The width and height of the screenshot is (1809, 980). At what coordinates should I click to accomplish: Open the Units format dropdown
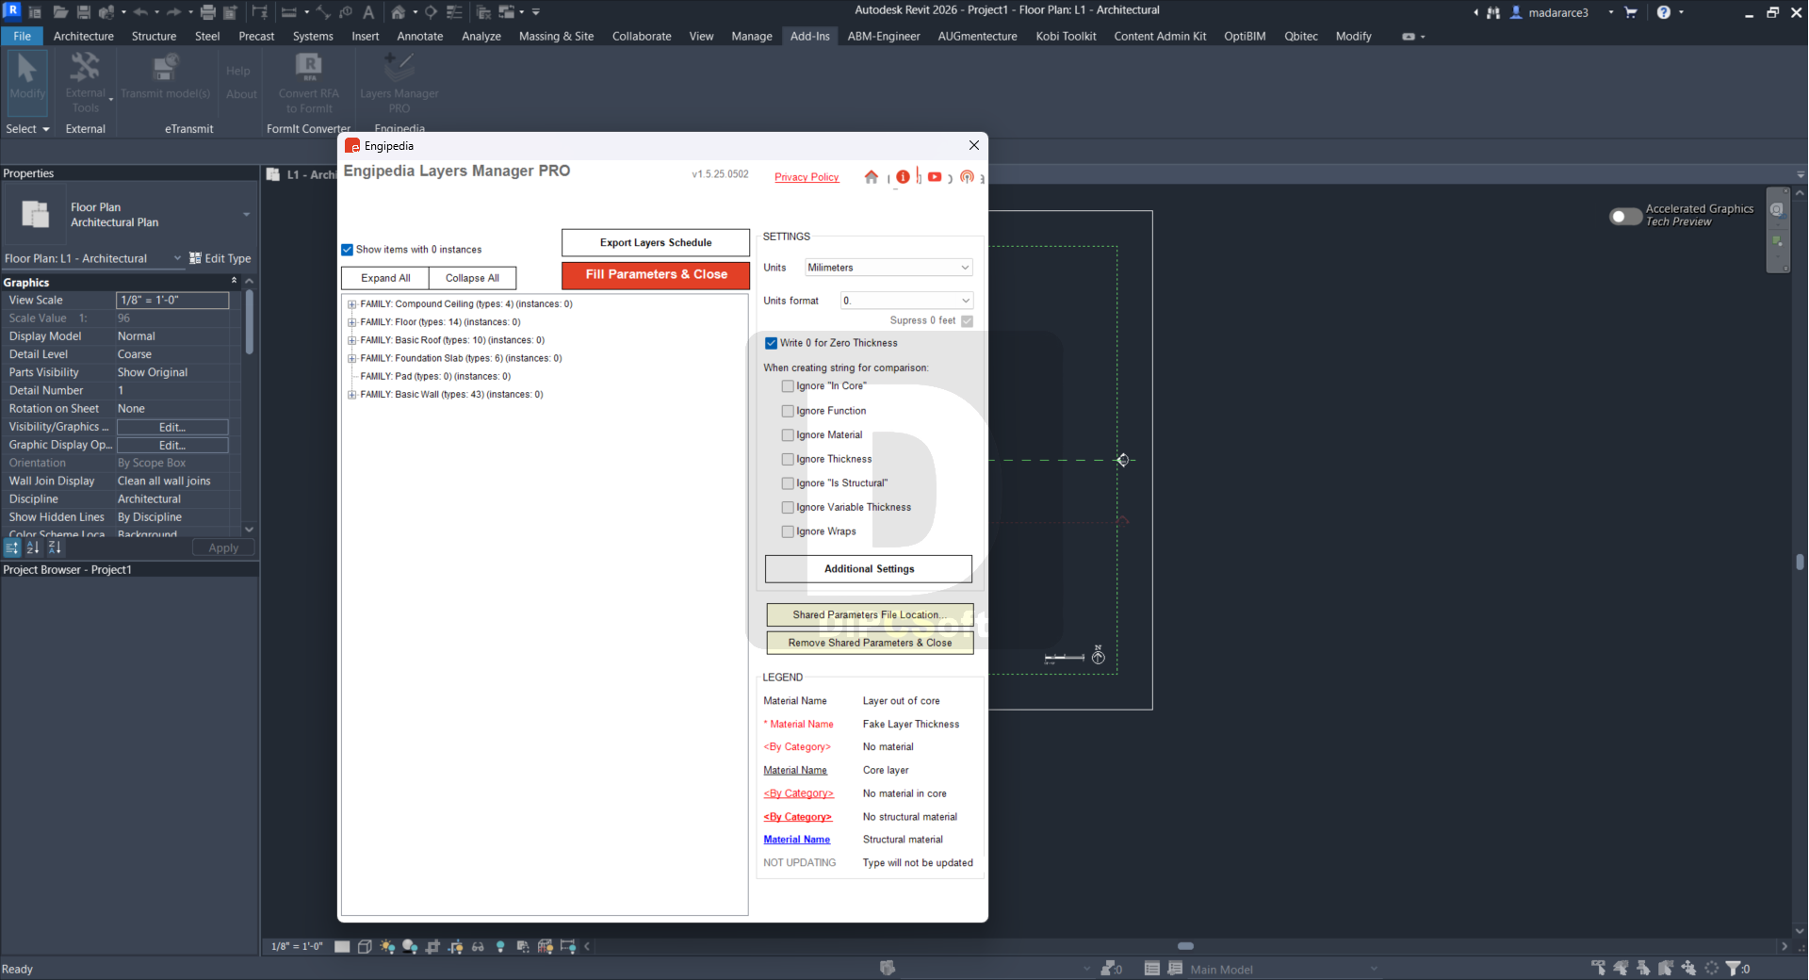pos(906,301)
